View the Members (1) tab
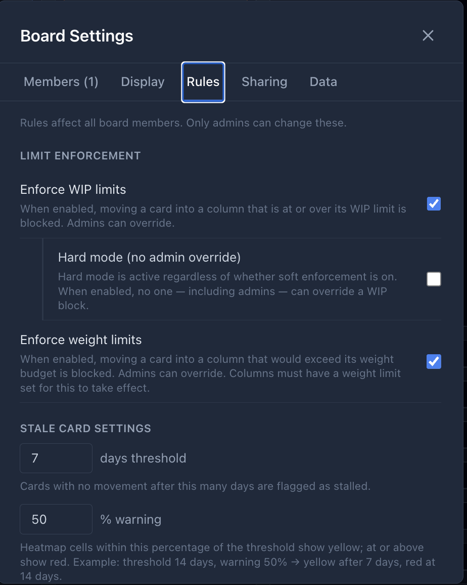Viewport: 467px width, 585px height. pyautogui.click(x=61, y=81)
